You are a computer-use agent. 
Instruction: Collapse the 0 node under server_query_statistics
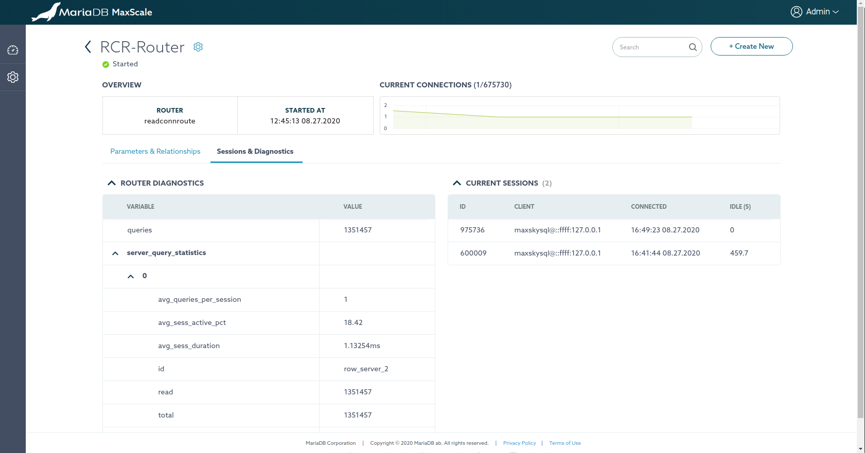(x=131, y=276)
